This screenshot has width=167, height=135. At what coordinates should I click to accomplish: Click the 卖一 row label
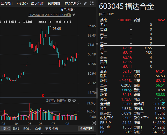click(x=104, y=43)
